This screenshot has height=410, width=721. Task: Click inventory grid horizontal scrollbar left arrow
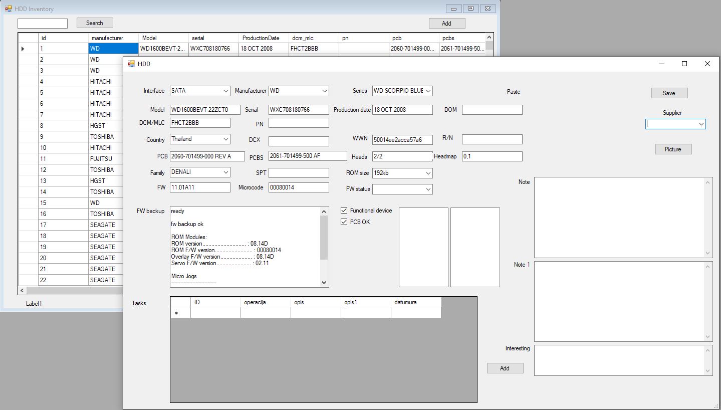click(x=23, y=290)
